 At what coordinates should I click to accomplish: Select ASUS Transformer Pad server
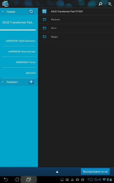tap(18, 23)
